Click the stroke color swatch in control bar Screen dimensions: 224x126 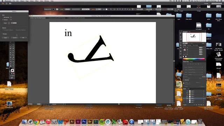point(57,9)
